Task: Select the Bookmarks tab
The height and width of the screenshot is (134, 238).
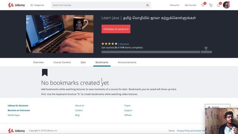Action: point(102,62)
